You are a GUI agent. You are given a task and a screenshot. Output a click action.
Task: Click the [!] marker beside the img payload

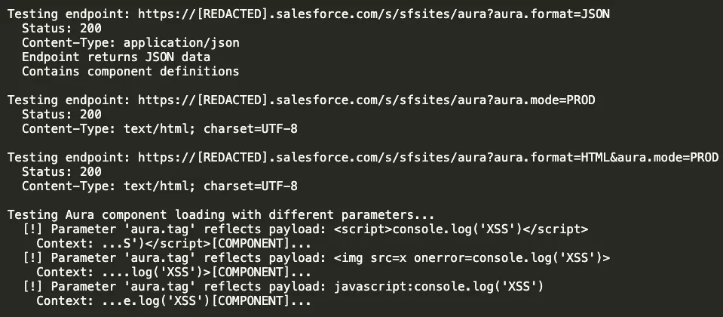(x=32, y=257)
